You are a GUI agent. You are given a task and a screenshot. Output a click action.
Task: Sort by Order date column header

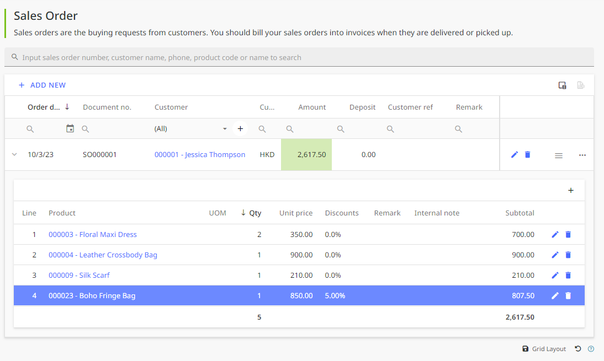coord(44,107)
